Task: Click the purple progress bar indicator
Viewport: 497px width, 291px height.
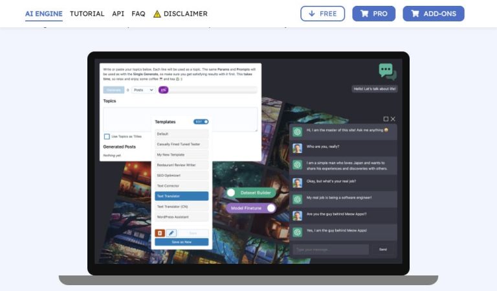Action: [163, 90]
